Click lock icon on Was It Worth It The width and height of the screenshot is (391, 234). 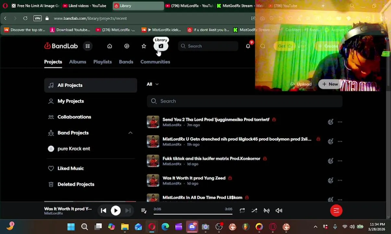230,178
